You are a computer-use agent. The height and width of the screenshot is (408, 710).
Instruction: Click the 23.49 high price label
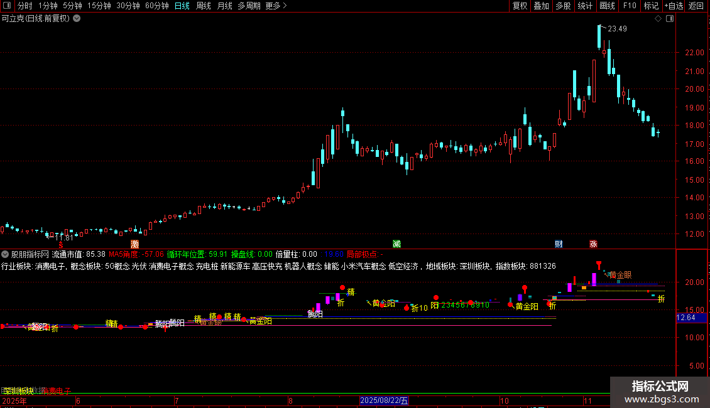click(x=617, y=28)
